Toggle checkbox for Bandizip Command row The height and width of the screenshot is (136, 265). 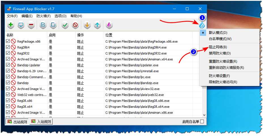tap(8, 77)
